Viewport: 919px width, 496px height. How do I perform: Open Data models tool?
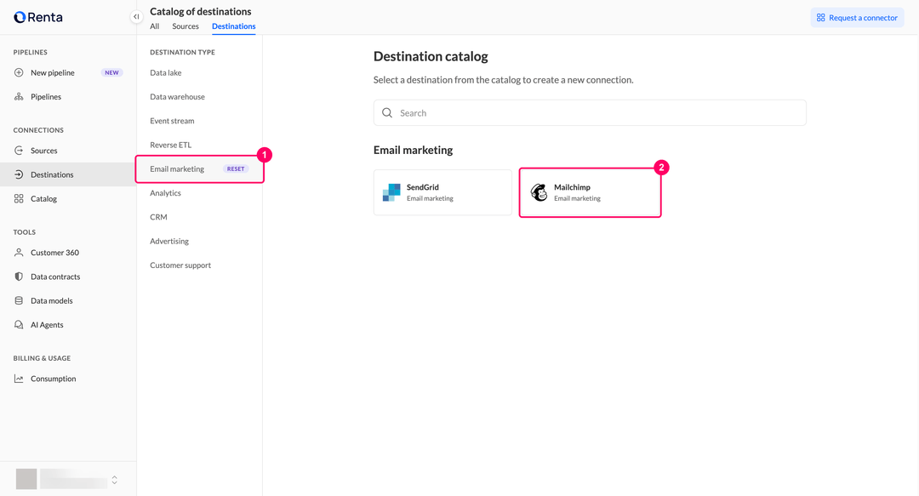click(x=68, y=301)
